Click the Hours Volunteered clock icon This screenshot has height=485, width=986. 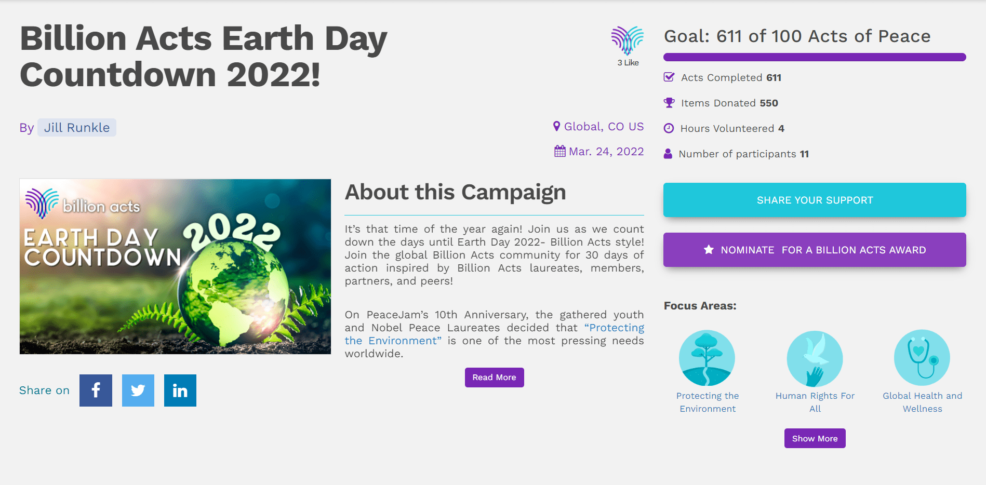pyautogui.click(x=669, y=128)
